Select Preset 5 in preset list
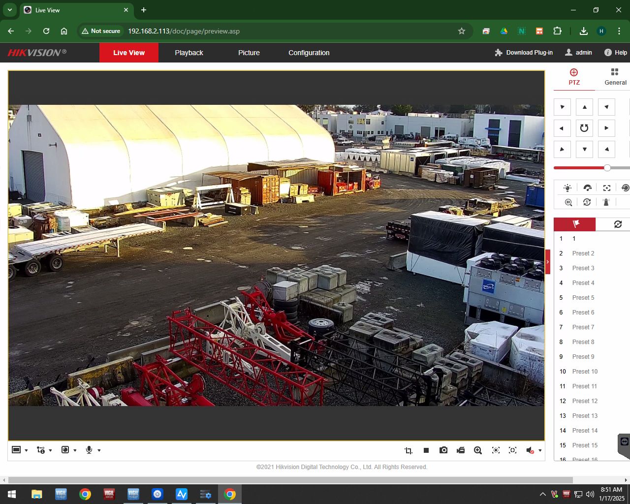The image size is (630, 504). [583, 298]
